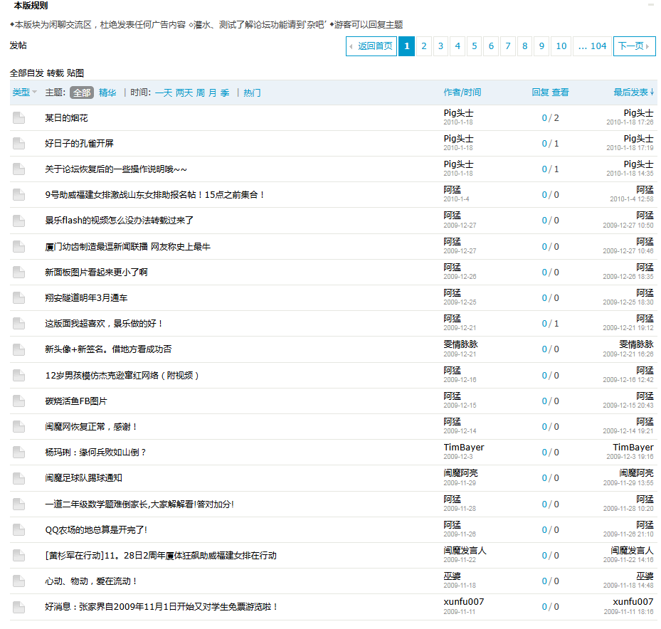661x629 pixels.
Task: Sort by 查看 column header
Action: click(x=561, y=92)
